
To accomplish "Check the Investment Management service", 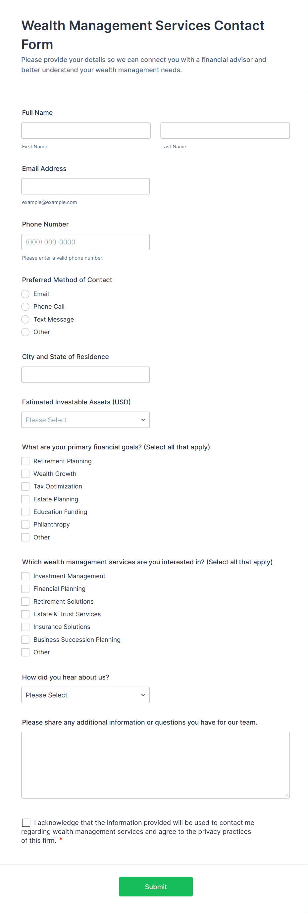I will [x=25, y=576].
